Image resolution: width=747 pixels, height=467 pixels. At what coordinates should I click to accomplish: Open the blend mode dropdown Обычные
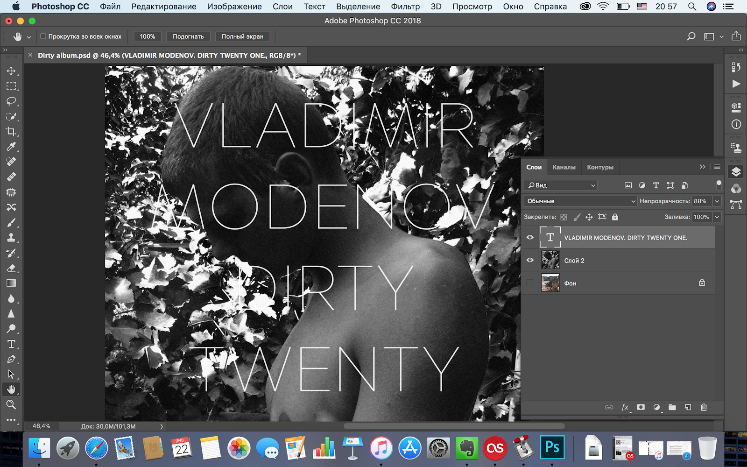coord(580,201)
